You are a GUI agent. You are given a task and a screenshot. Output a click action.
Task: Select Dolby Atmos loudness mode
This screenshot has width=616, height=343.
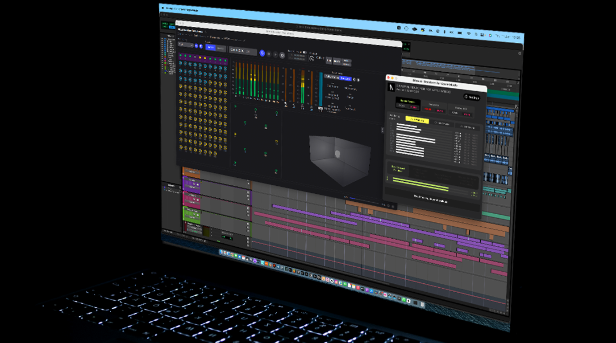[332, 77]
